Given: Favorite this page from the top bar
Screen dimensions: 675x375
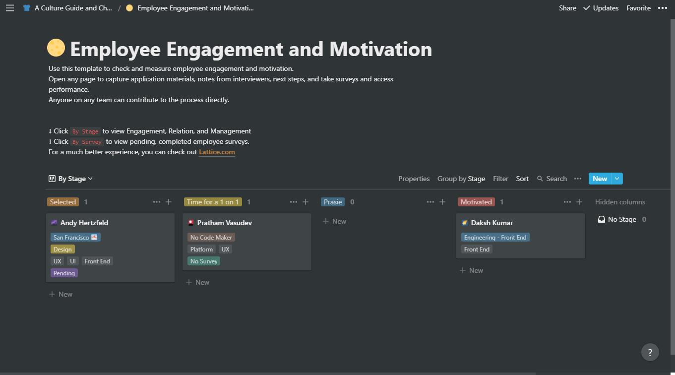Looking at the screenshot, I should 638,7.
